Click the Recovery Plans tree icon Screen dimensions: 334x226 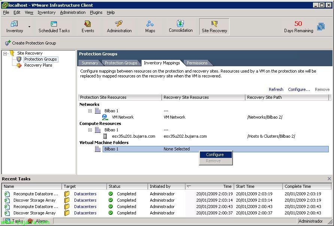tap(19, 65)
